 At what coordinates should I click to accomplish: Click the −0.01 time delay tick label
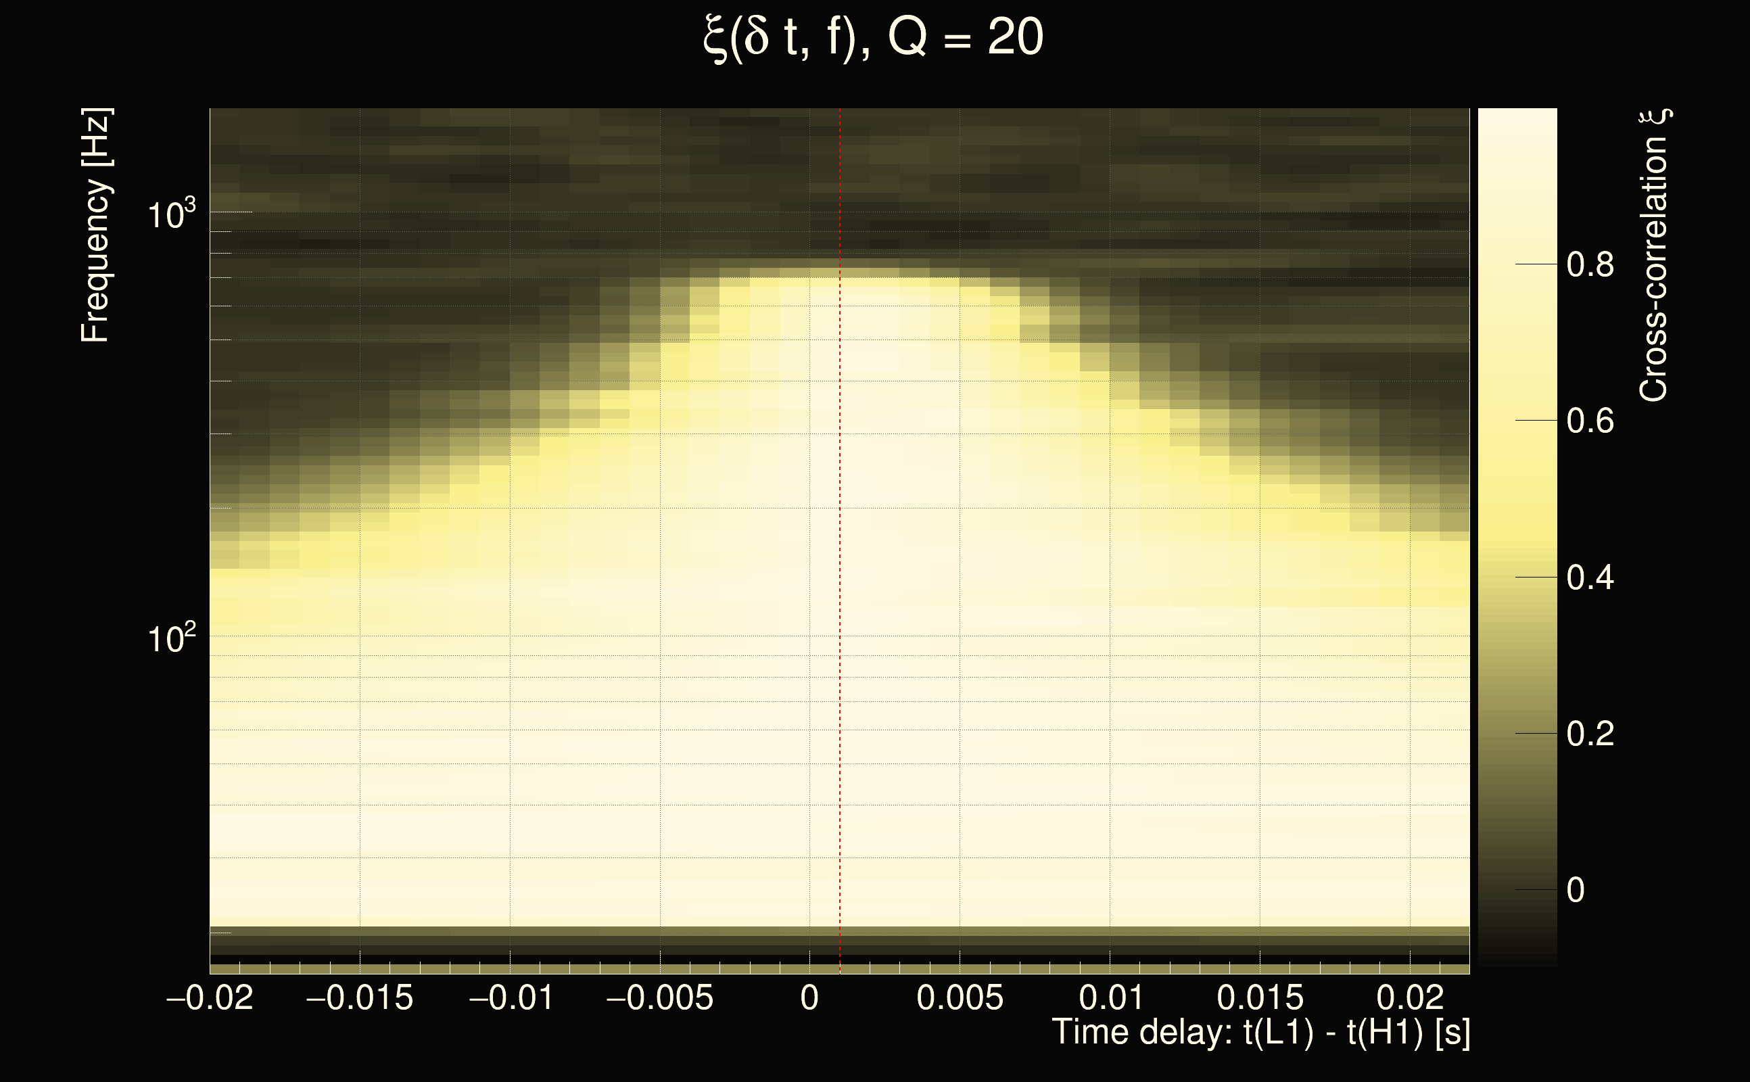(511, 997)
